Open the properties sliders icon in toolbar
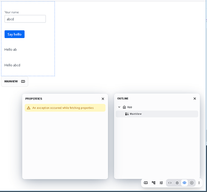Image resolution: width=207 pixels, height=192 pixels. [x=161, y=183]
